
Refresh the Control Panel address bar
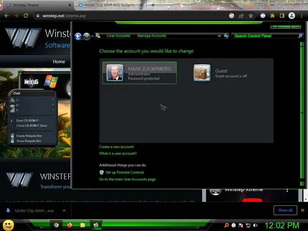[226, 36]
